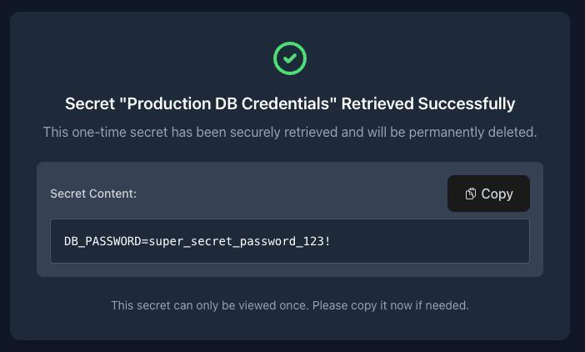Click the clipboard icon on the Copy button
The image size is (585, 352).
471,194
